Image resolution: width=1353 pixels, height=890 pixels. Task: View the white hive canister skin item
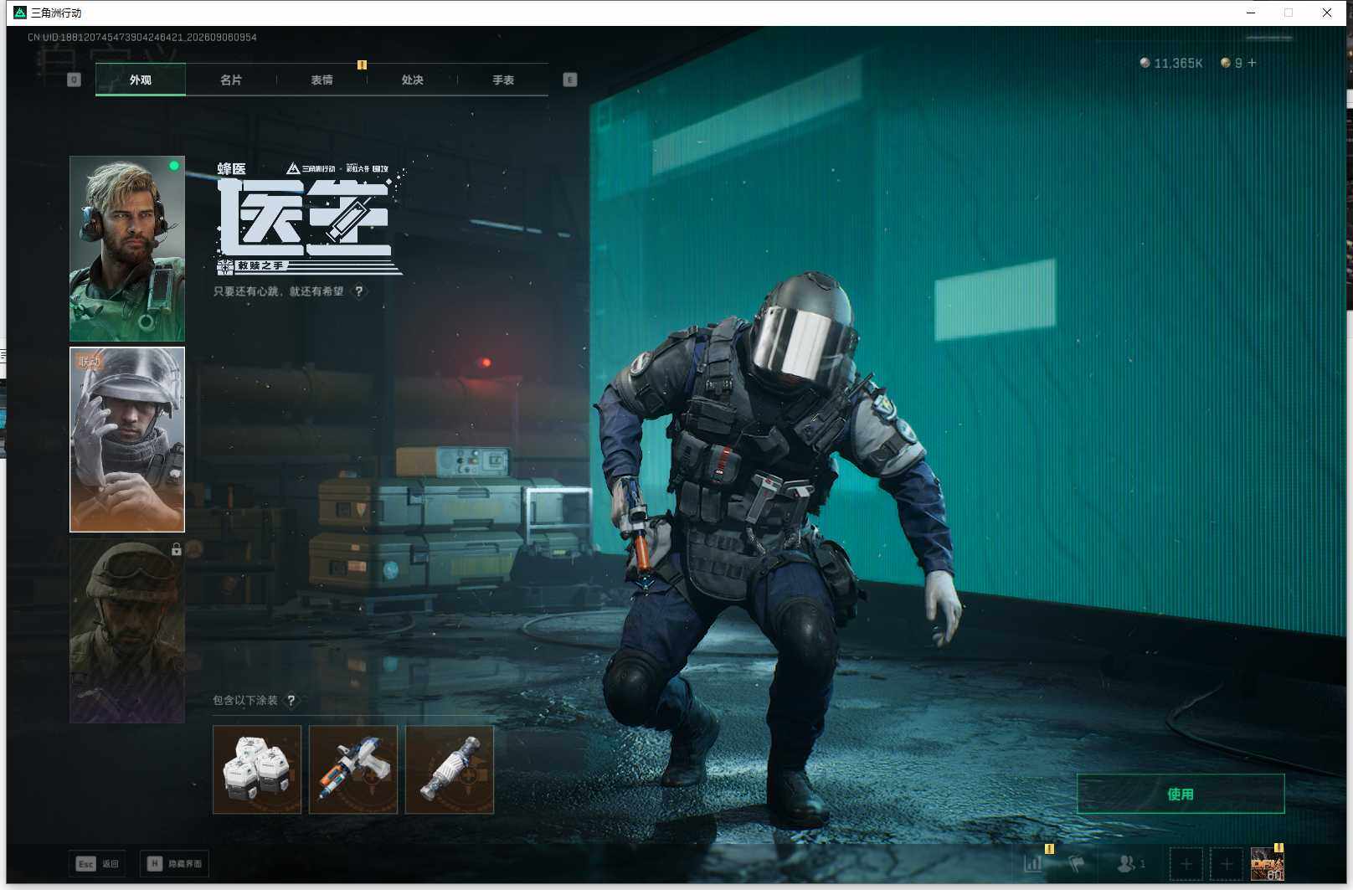click(x=257, y=769)
